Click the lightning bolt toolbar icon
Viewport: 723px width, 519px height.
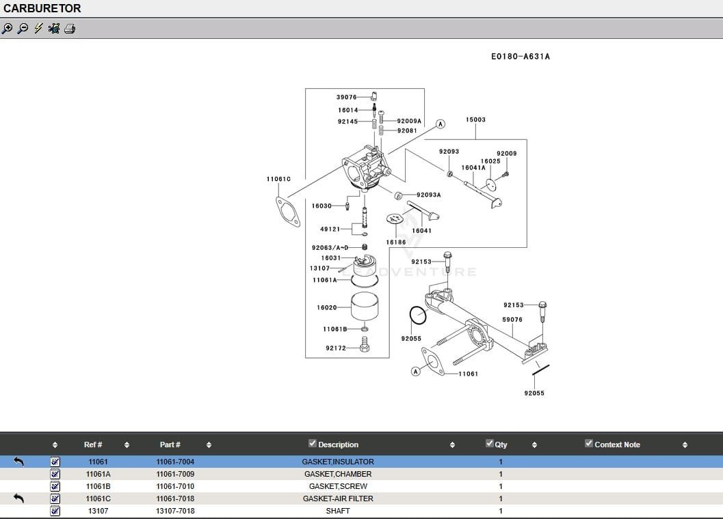(x=38, y=29)
